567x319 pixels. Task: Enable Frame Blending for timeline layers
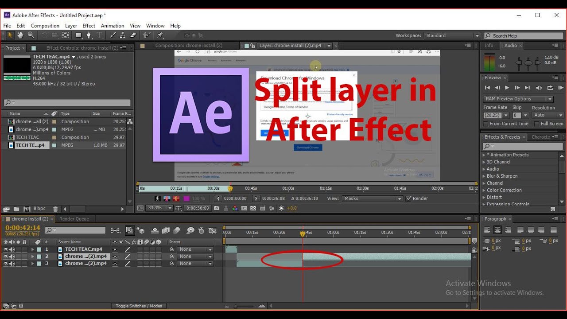pyautogui.click(x=166, y=230)
